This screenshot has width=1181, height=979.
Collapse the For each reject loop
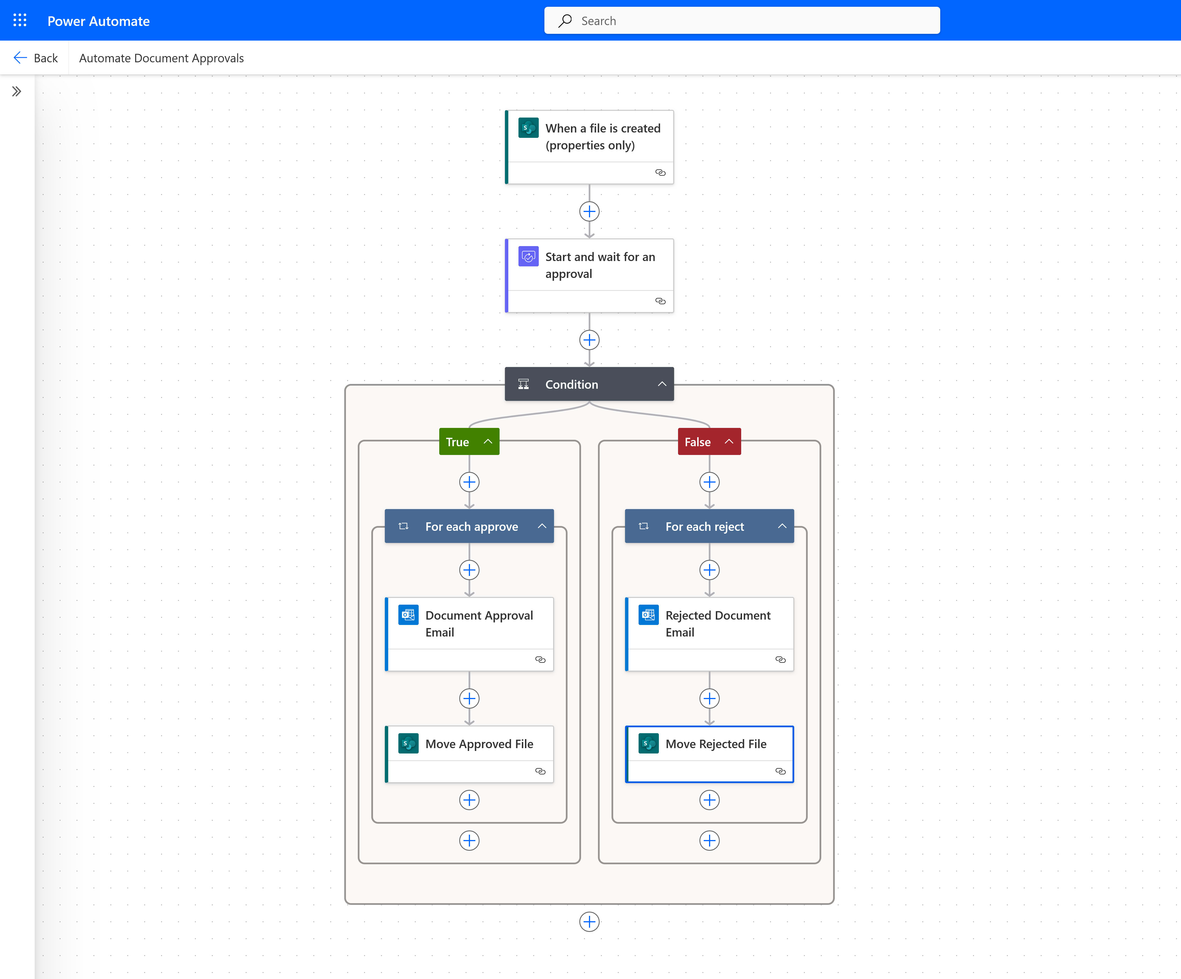click(782, 526)
